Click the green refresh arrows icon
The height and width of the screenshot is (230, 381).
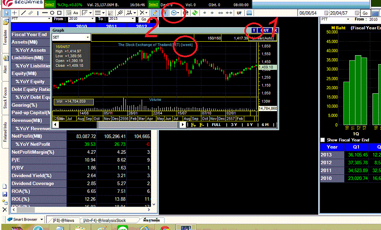pyautogui.click(x=195, y=13)
